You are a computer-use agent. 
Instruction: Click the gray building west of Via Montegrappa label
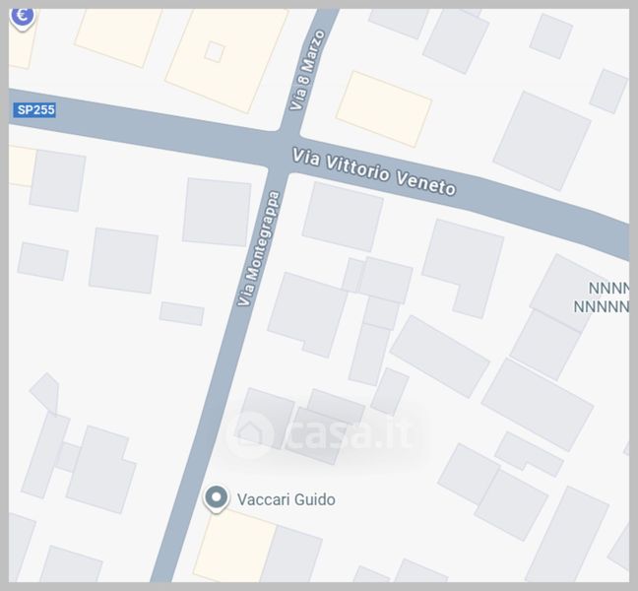point(217,212)
